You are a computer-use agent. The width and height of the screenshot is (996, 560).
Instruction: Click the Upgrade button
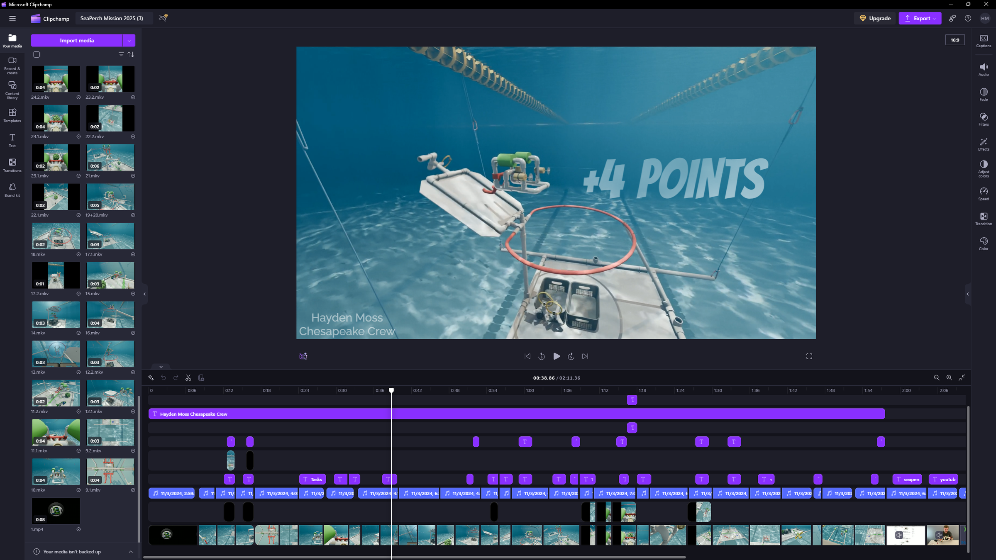[874, 18]
